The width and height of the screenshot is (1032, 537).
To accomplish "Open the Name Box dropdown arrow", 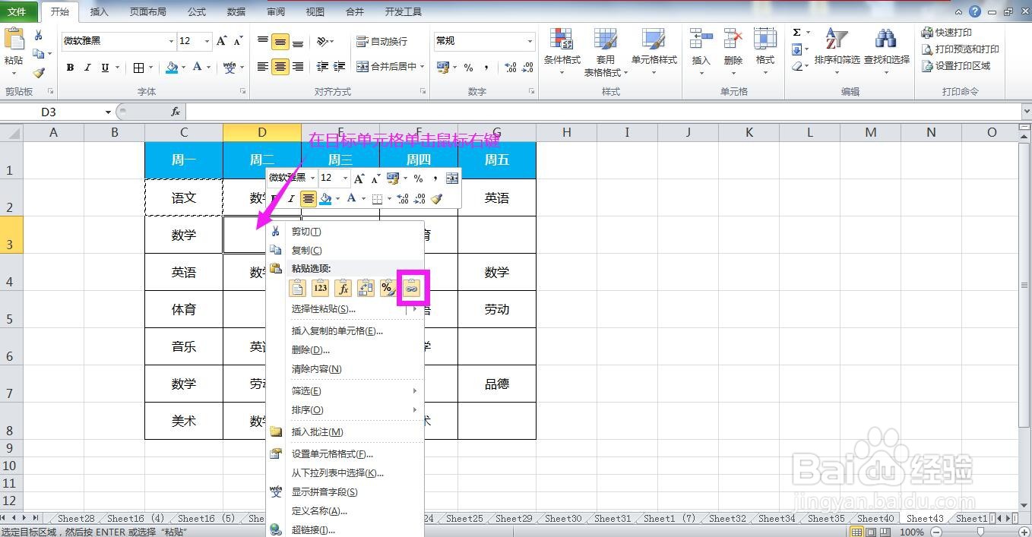I will [109, 112].
